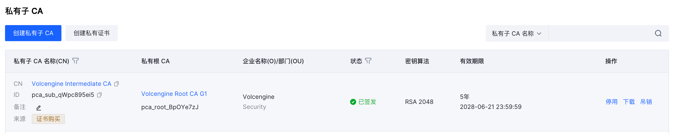The height and width of the screenshot is (134, 673).
Task: Click the green 已签发 status icon
Action: tap(353, 102)
